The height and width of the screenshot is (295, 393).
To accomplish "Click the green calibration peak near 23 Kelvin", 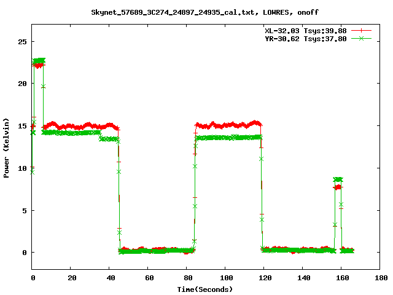I will click(x=39, y=60).
